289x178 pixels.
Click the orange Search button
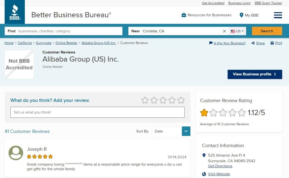coord(267,31)
